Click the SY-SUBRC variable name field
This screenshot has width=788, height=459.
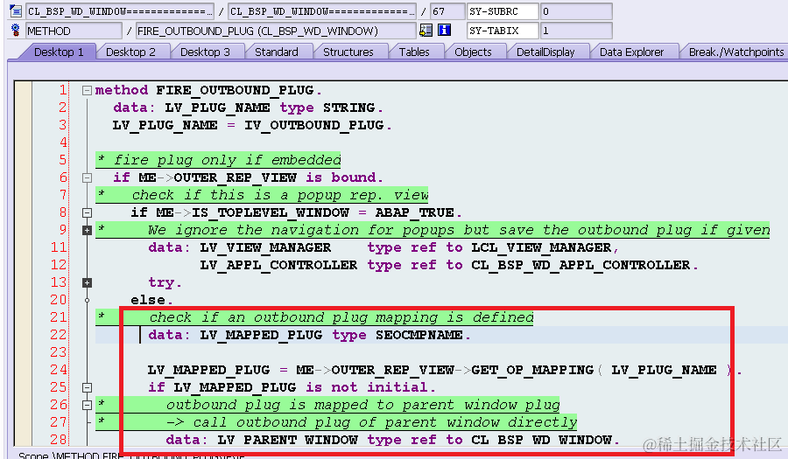click(503, 11)
